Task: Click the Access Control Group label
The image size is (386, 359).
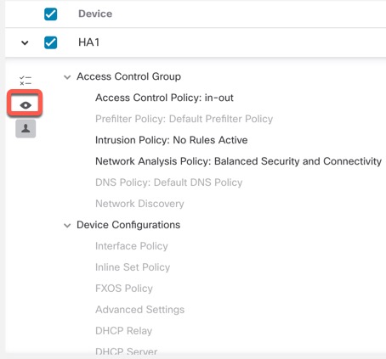Action: [128, 76]
